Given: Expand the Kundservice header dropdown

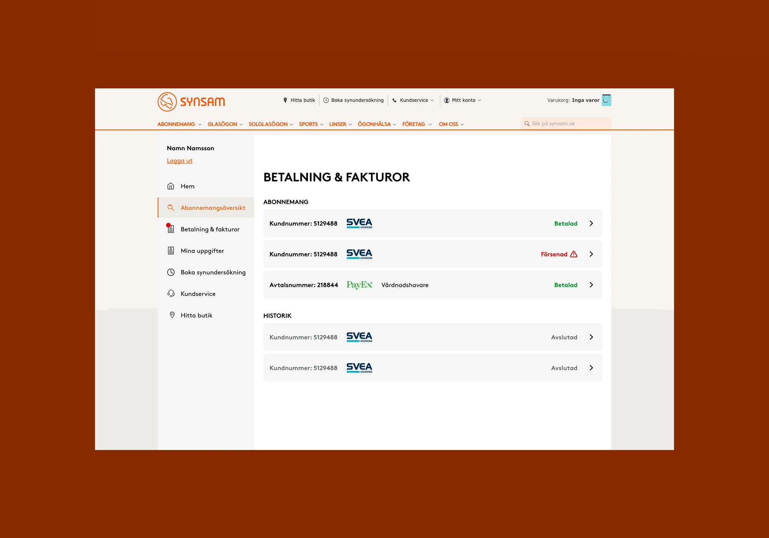Looking at the screenshot, I should 413,100.
